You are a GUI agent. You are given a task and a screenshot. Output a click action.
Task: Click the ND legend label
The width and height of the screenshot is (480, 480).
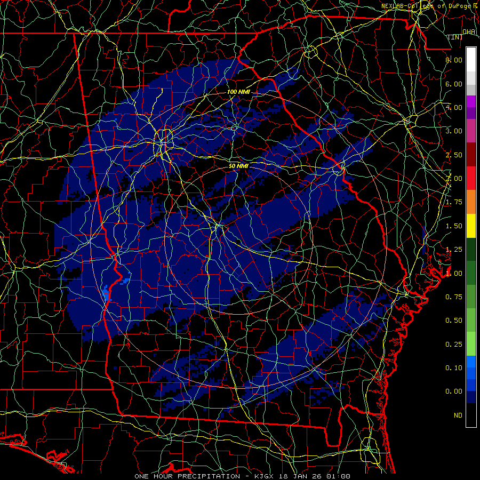tap(458, 415)
